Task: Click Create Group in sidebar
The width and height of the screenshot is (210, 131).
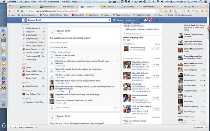Action: [31, 60]
